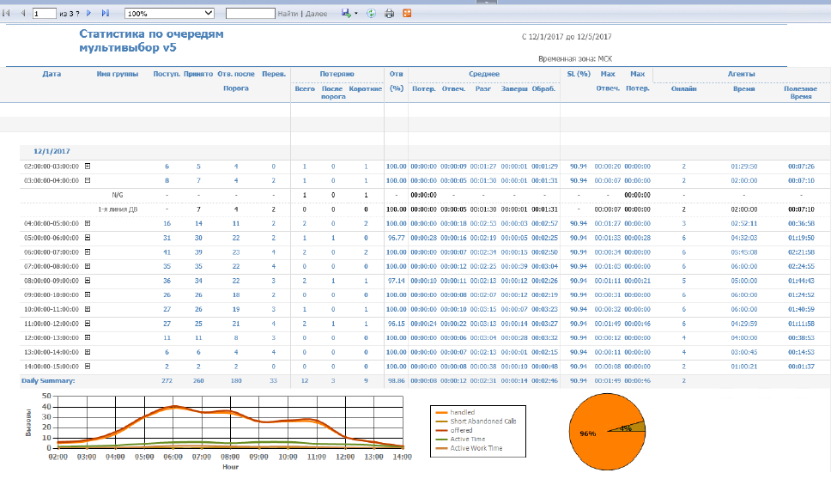
Task: Click the current page number field
Action: pos(45,13)
